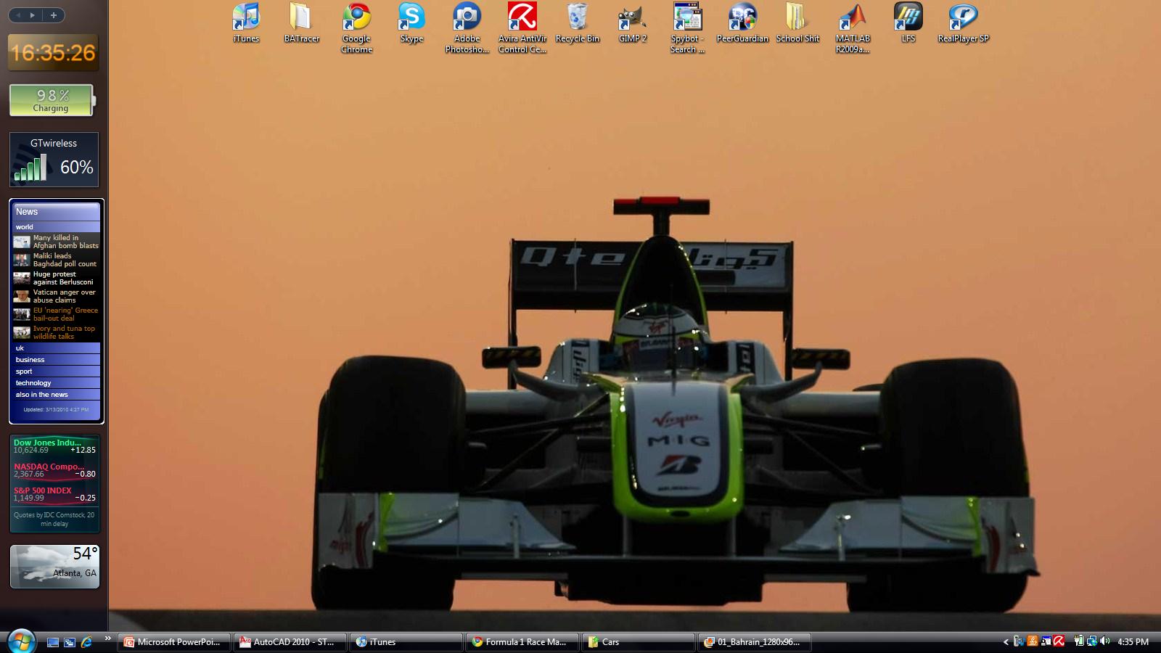Click the battery charging 98% gadget

click(x=52, y=100)
